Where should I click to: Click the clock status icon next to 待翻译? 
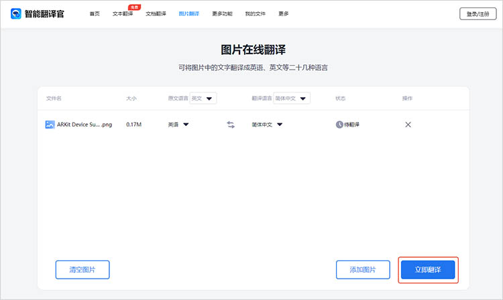click(x=339, y=125)
